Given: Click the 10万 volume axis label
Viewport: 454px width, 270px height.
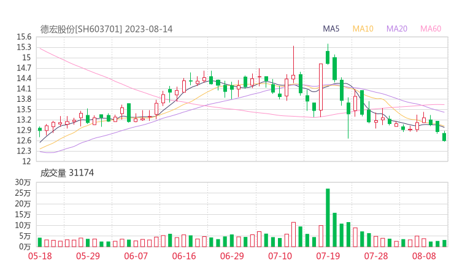Looking at the screenshot, I should 23,225.
